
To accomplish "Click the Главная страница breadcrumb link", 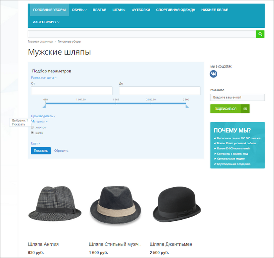I will coord(40,41).
